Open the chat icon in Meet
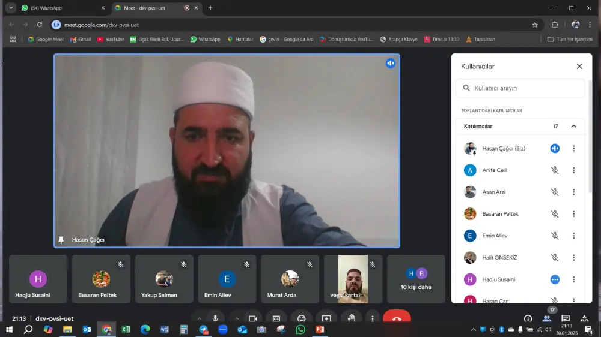This screenshot has width=601, height=337. pos(566,318)
